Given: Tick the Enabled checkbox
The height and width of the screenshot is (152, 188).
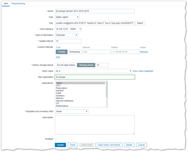Looking at the screenshot, I should pyautogui.click(x=56, y=139).
